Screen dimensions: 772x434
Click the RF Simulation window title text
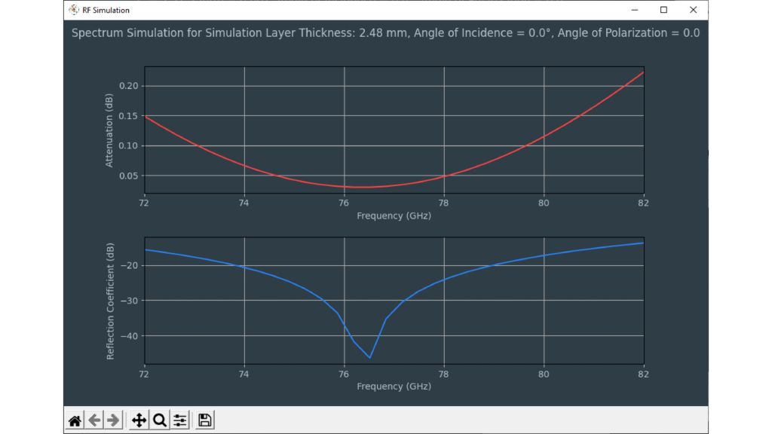pyautogui.click(x=106, y=10)
